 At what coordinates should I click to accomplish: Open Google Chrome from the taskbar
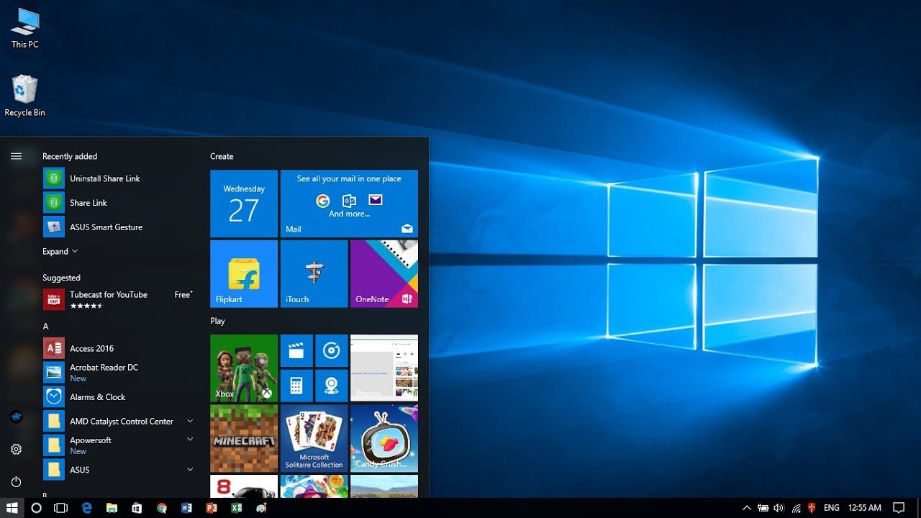click(162, 508)
